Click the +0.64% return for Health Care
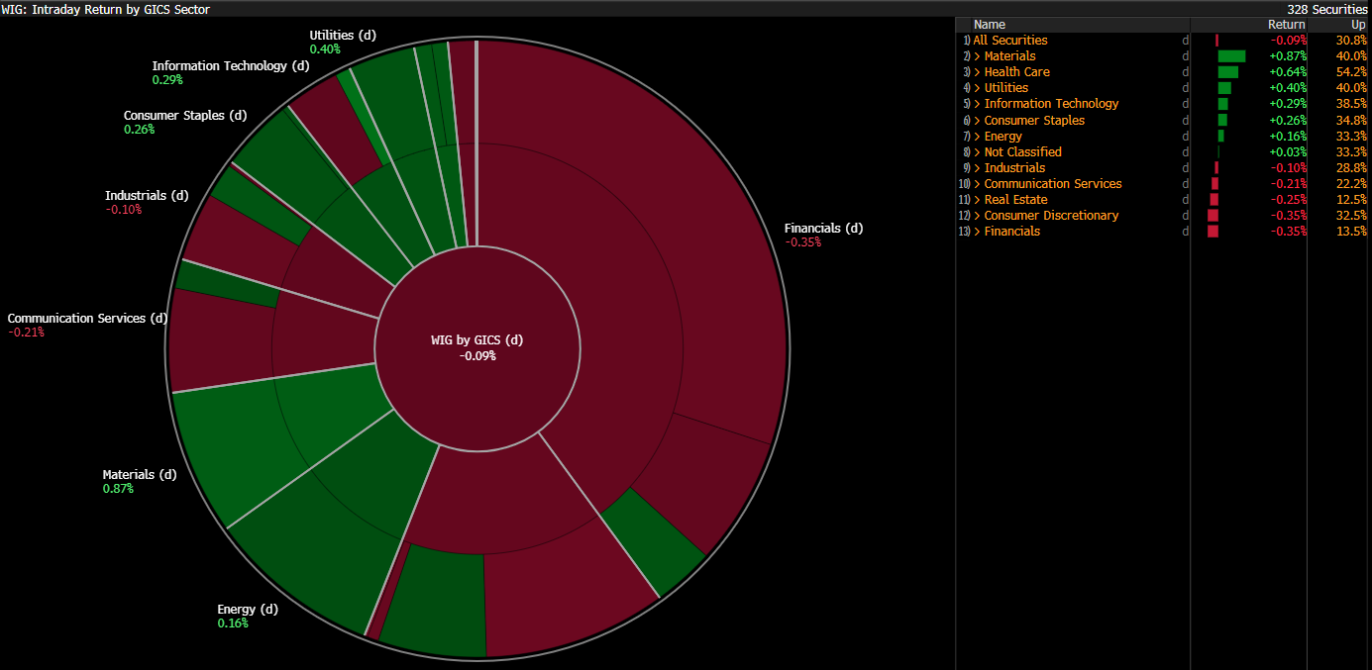The height and width of the screenshot is (670, 1372). point(1288,72)
